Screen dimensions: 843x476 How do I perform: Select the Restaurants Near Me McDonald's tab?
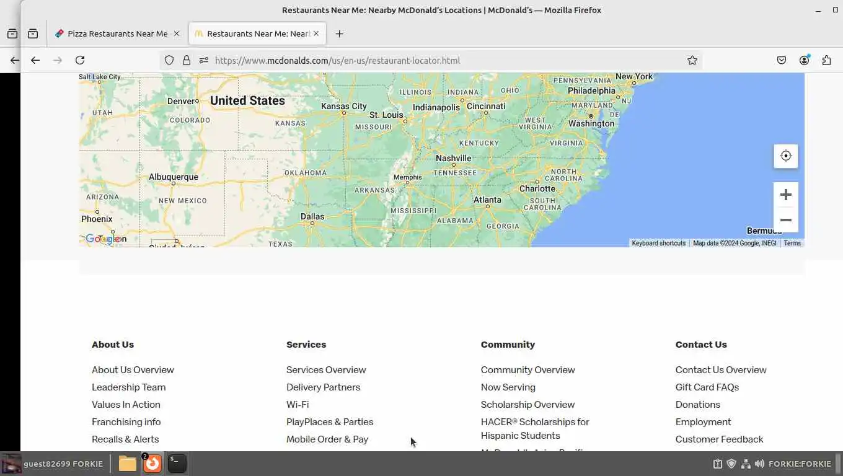point(257,33)
